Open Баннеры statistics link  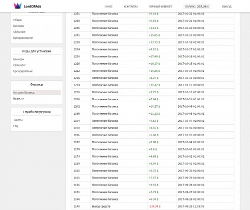click(18, 26)
